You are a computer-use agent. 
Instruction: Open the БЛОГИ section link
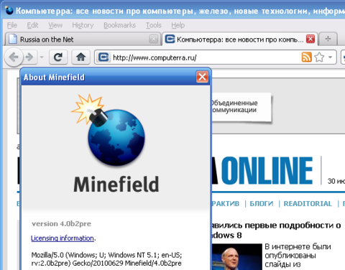(x=262, y=204)
